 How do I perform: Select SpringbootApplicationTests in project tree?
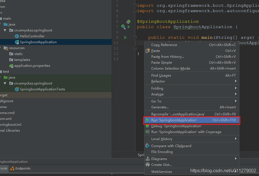point(56,89)
